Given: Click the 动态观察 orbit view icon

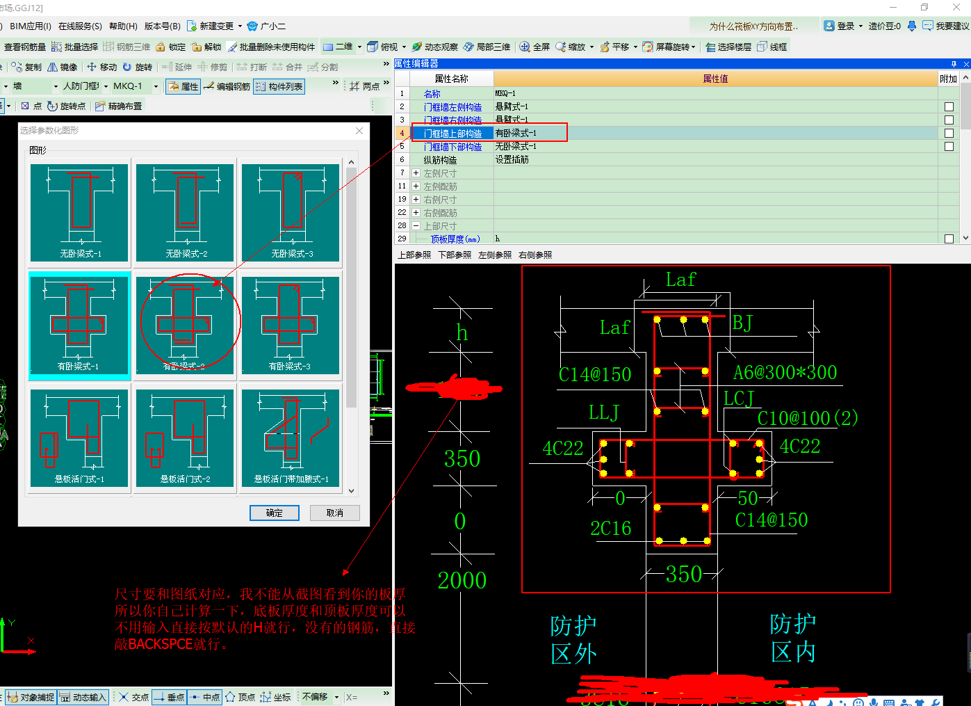Looking at the screenshot, I should click(x=417, y=47).
